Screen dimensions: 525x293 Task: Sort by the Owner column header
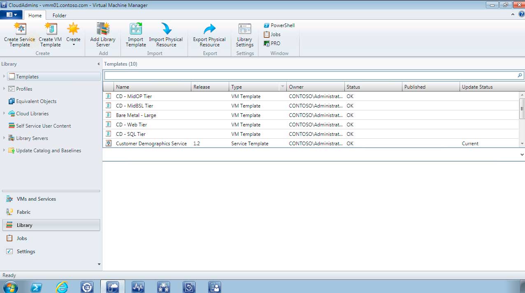pyautogui.click(x=316, y=87)
